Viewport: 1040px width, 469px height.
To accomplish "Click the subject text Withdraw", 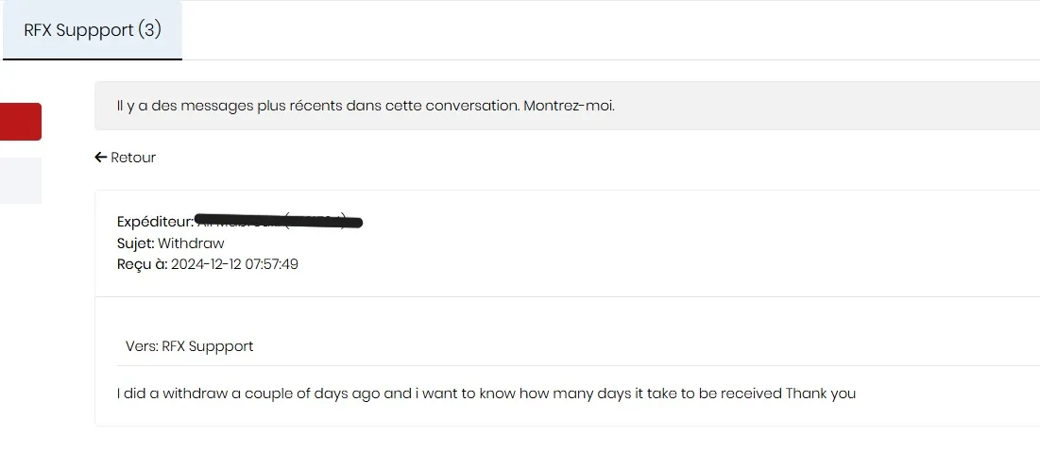I will pyautogui.click(x=191, y=243).
